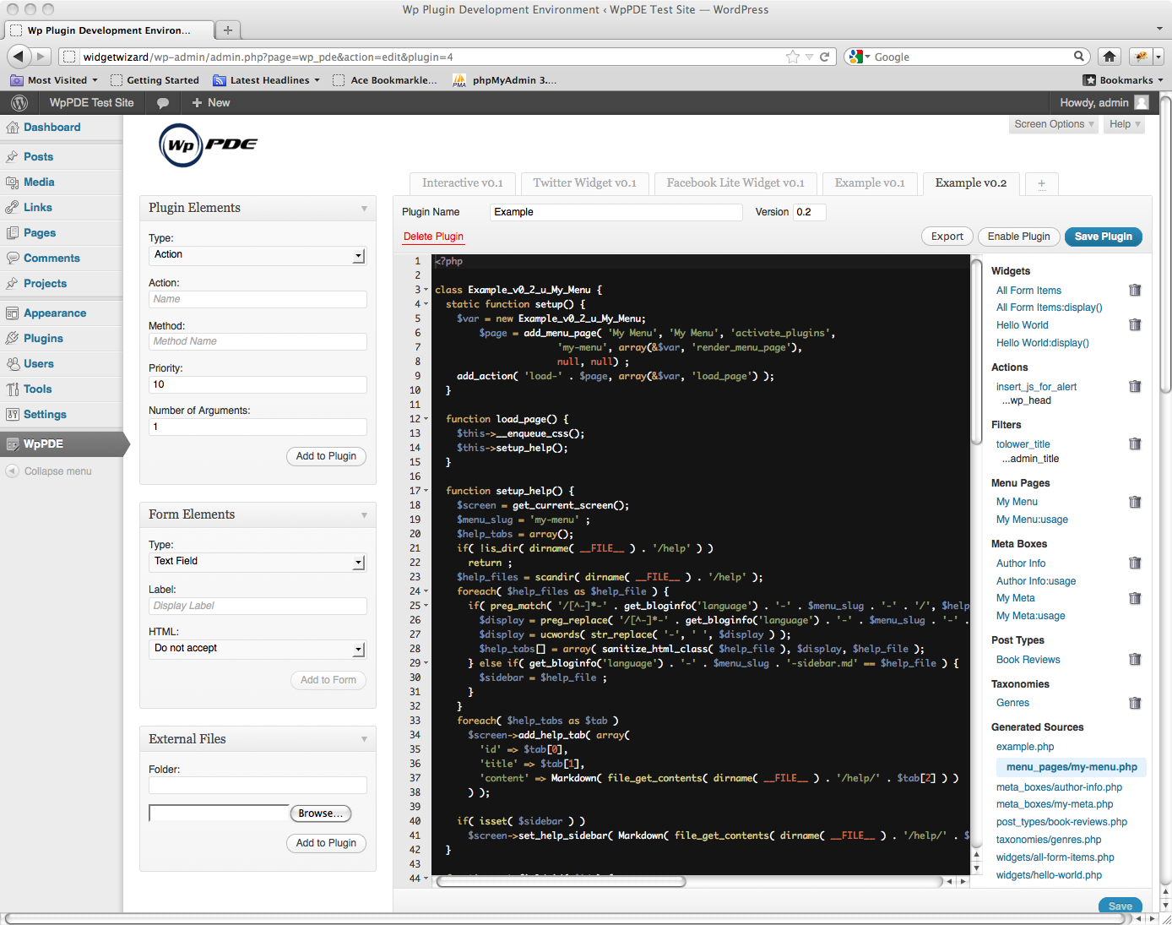Trash the My Menu page item

tap(1135, 502)
